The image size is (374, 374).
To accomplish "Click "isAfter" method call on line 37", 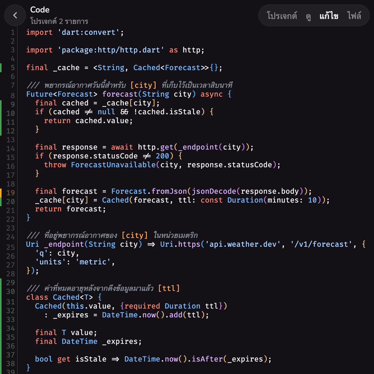I will click(207, 359).
